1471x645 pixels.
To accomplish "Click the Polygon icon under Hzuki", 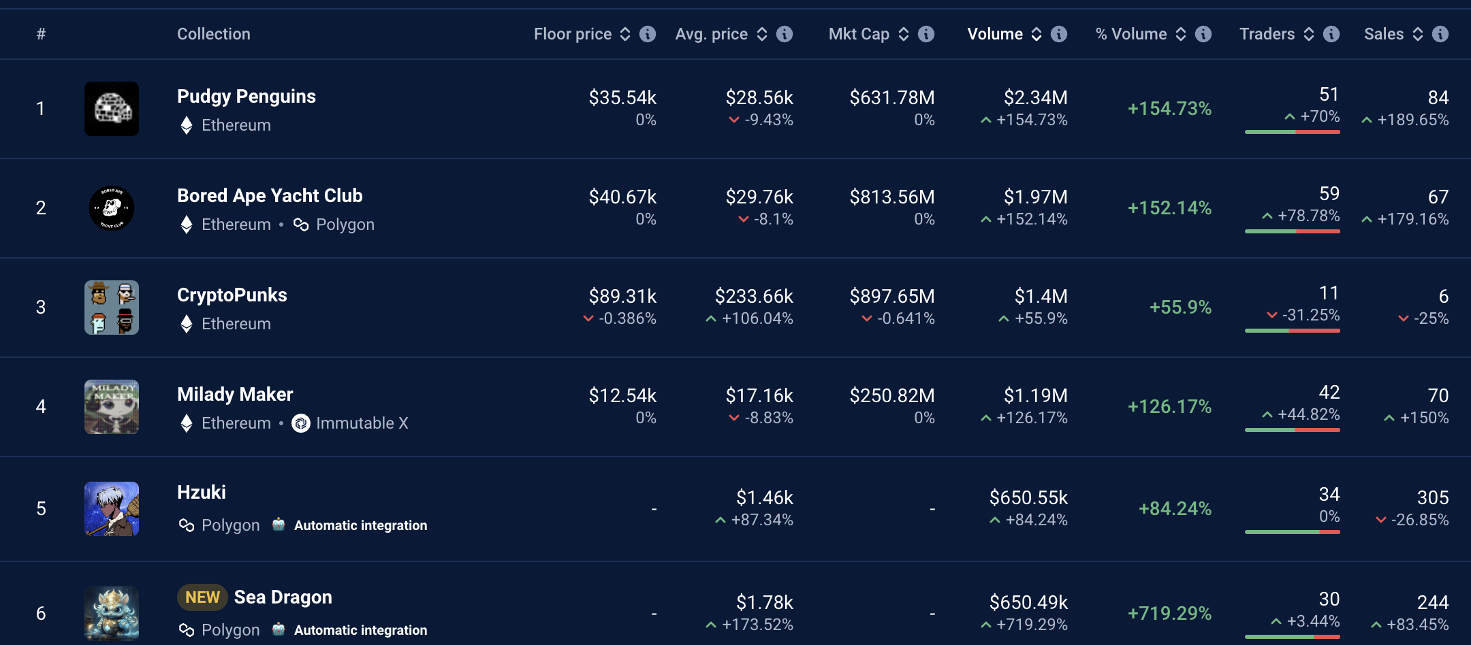I will pyautogui.click(x=187, y=525).
